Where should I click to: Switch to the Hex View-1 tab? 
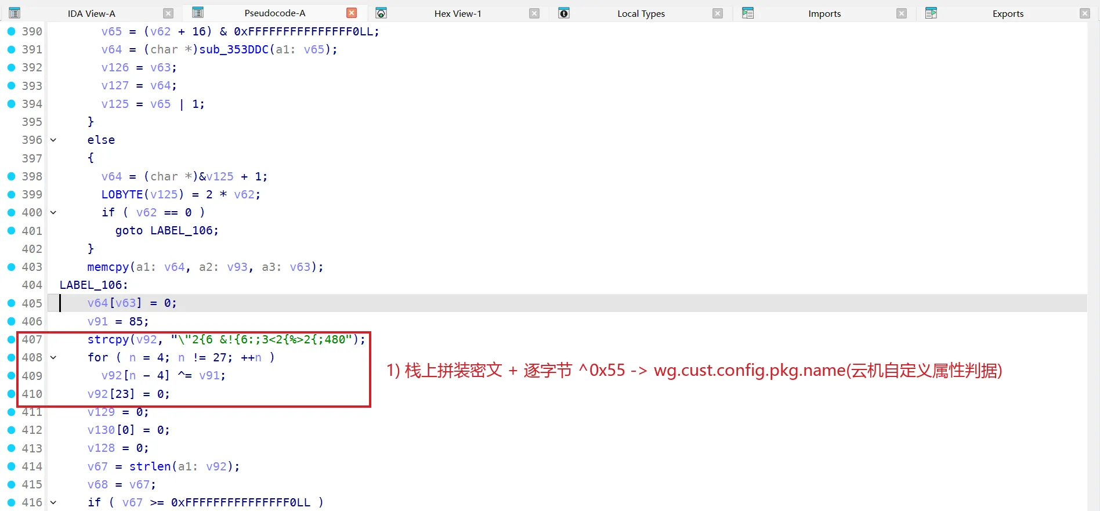click(458, 13)
